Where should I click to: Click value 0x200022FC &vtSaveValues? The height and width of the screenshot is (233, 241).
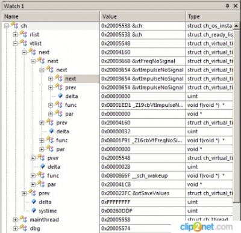coord(135,193)
